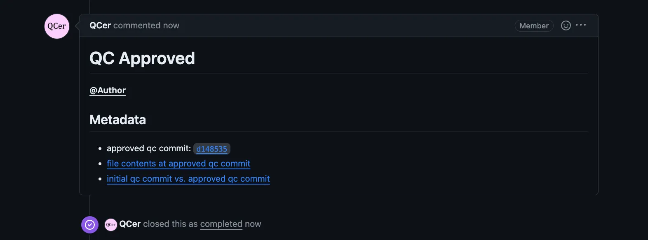
Task: Click the "now" timestamp of closed event
Action: [x=253, y=224]
